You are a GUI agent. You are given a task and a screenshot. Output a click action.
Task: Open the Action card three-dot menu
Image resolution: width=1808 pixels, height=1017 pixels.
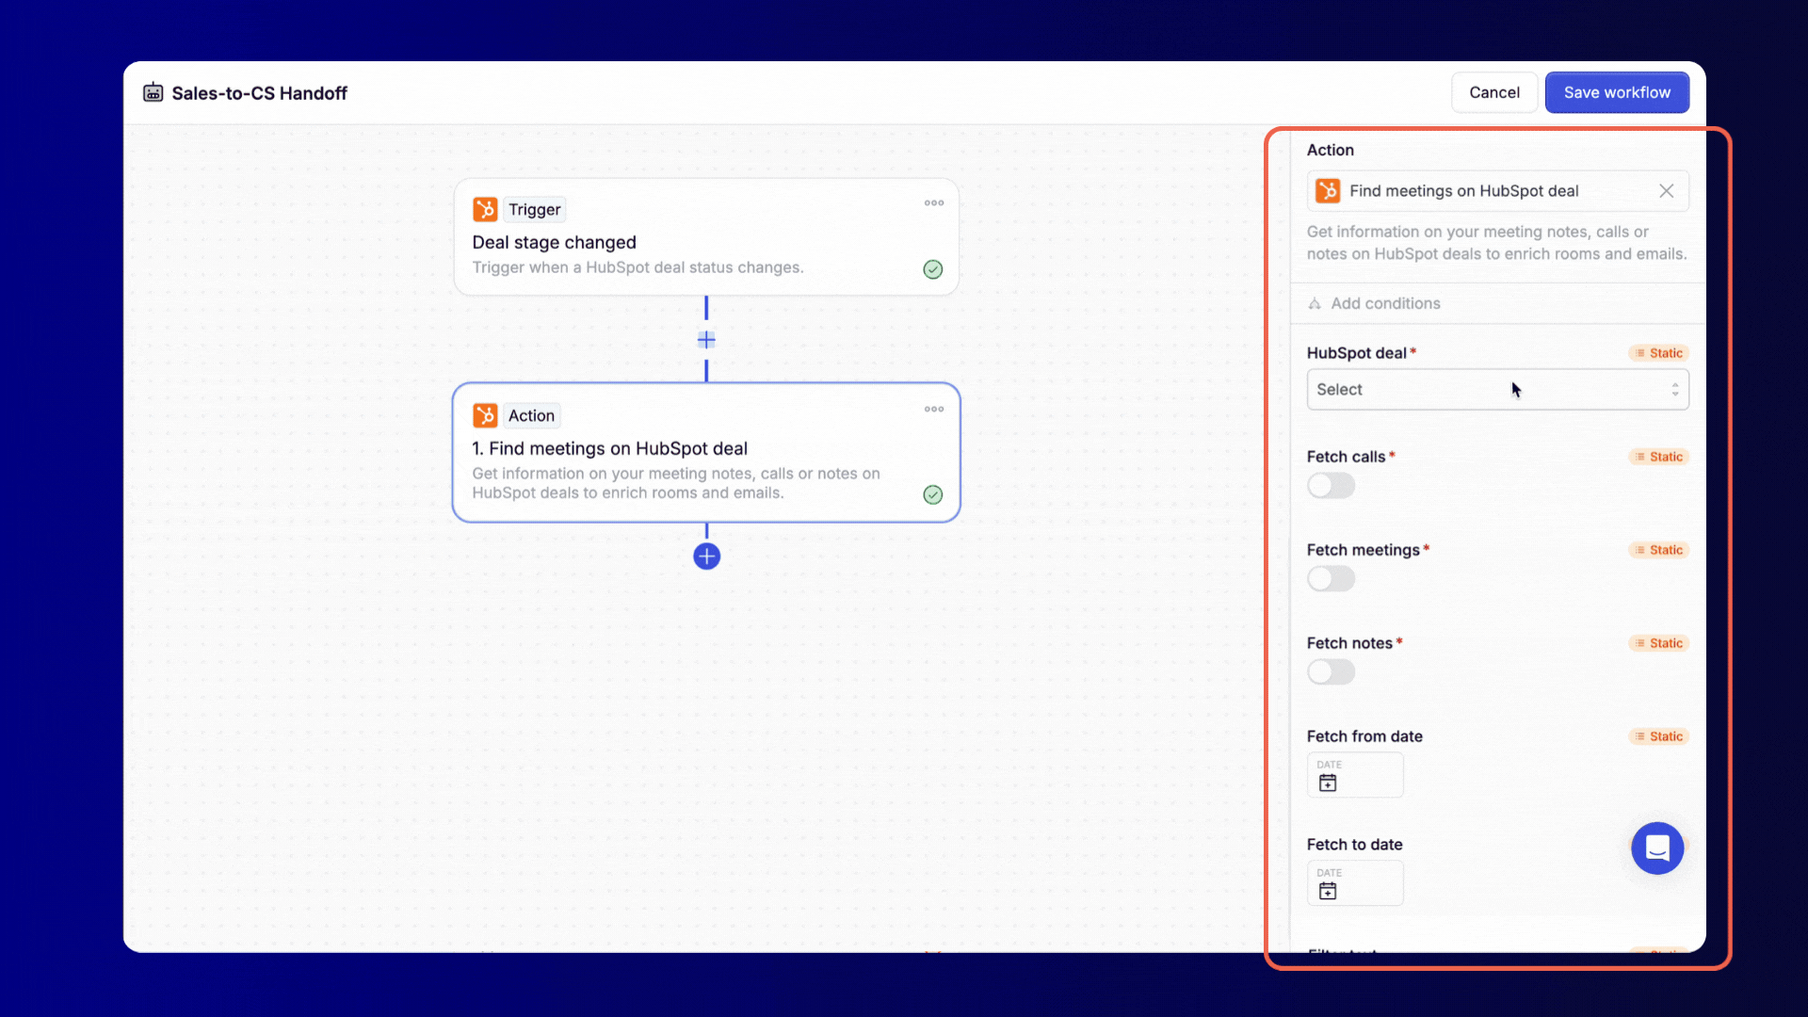933,410
